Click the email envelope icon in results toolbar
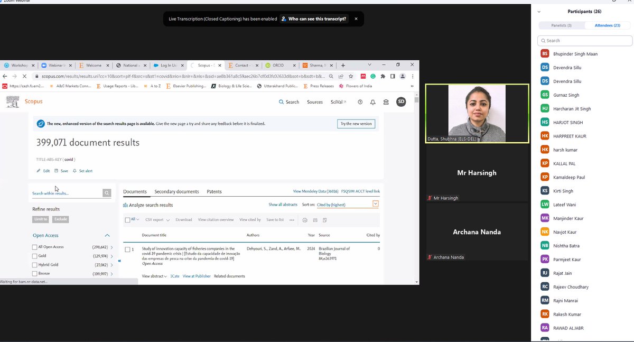This screenshot has height=342, width=634. pyautogui.click(x=315, y=220)
